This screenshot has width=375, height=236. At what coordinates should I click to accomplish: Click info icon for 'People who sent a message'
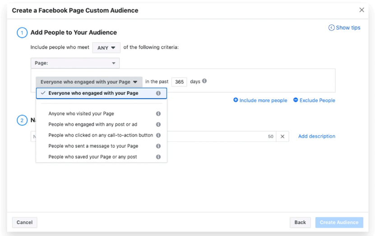point(158,146)
